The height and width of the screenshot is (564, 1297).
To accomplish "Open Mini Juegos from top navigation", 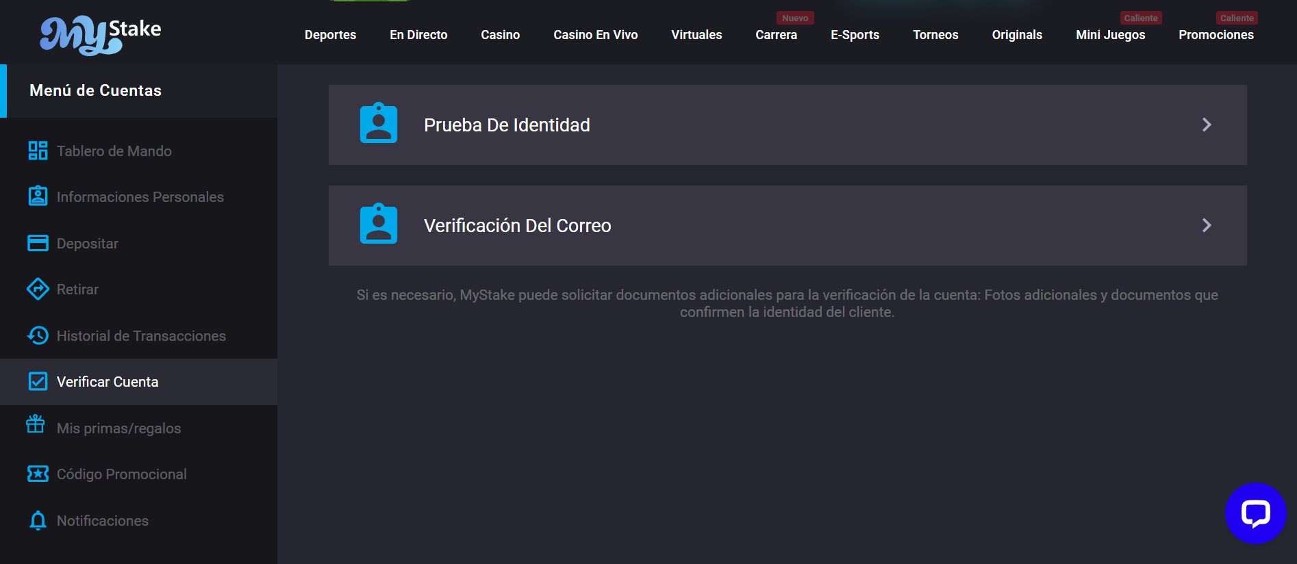I will click(1110, 35).
